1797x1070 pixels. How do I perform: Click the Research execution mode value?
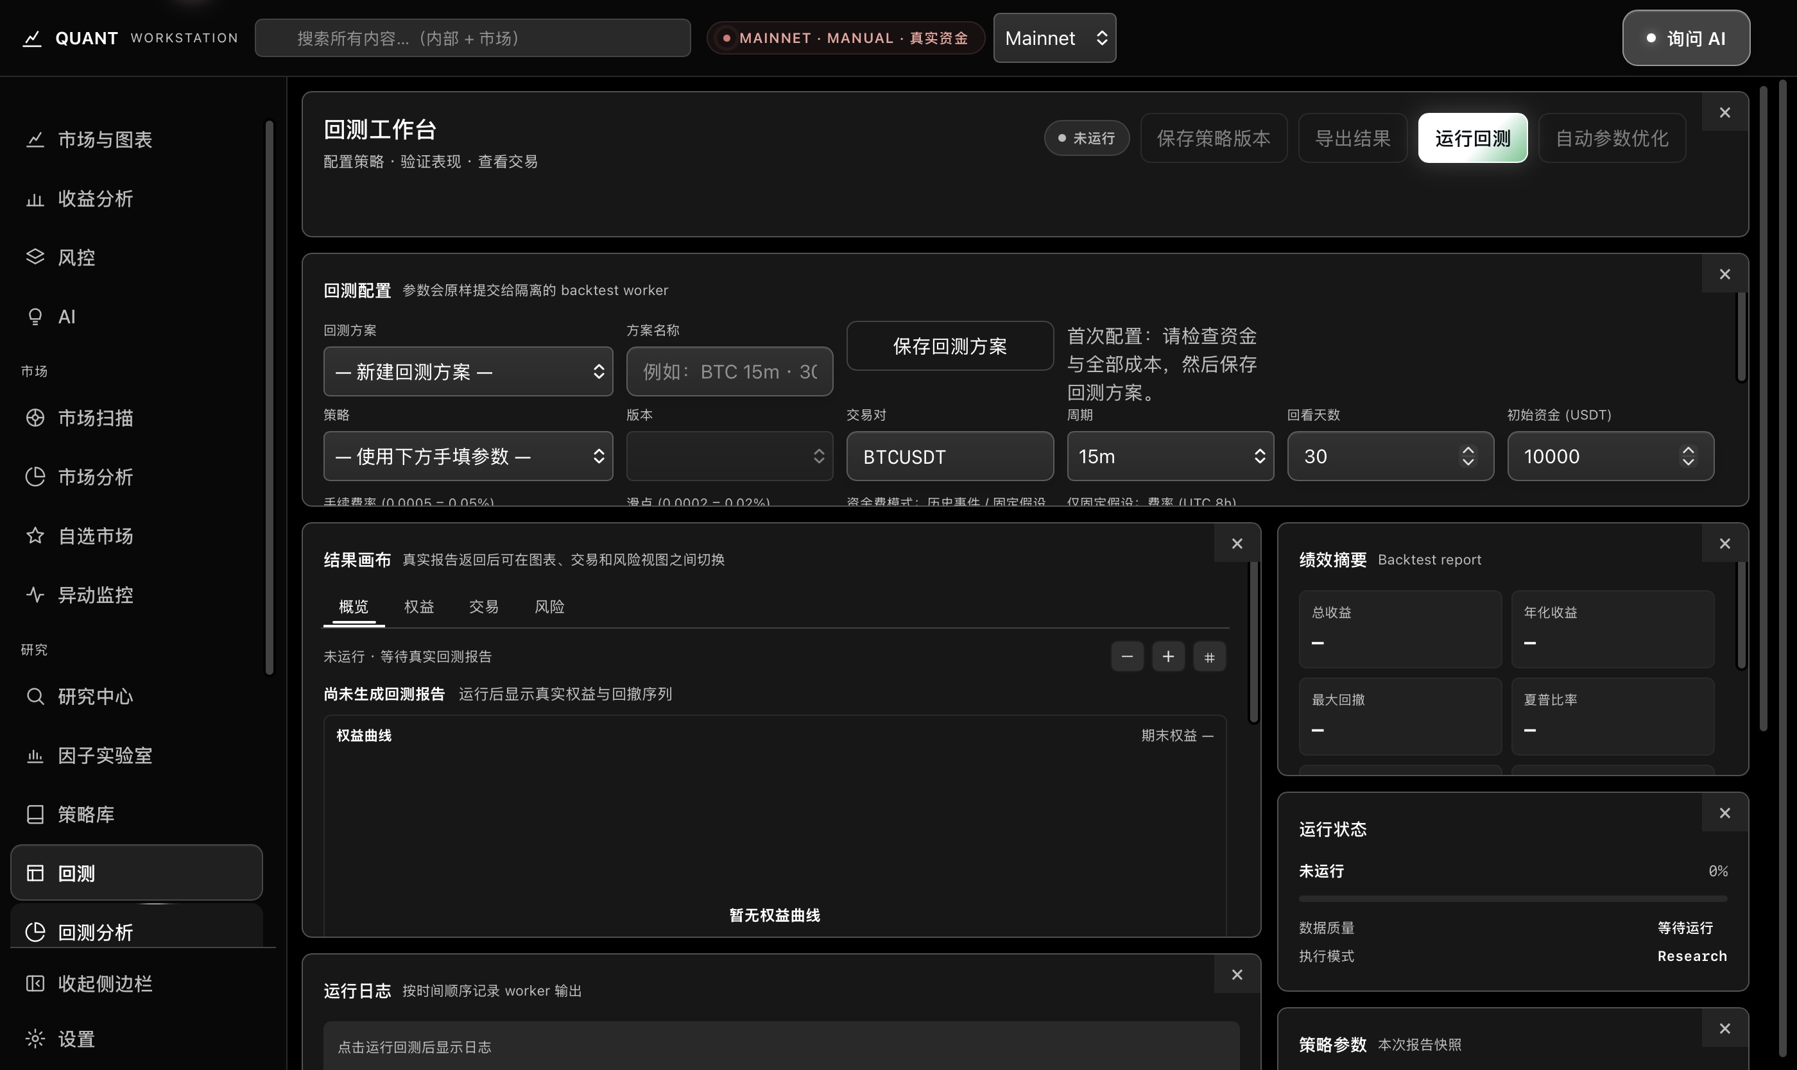1692,956
